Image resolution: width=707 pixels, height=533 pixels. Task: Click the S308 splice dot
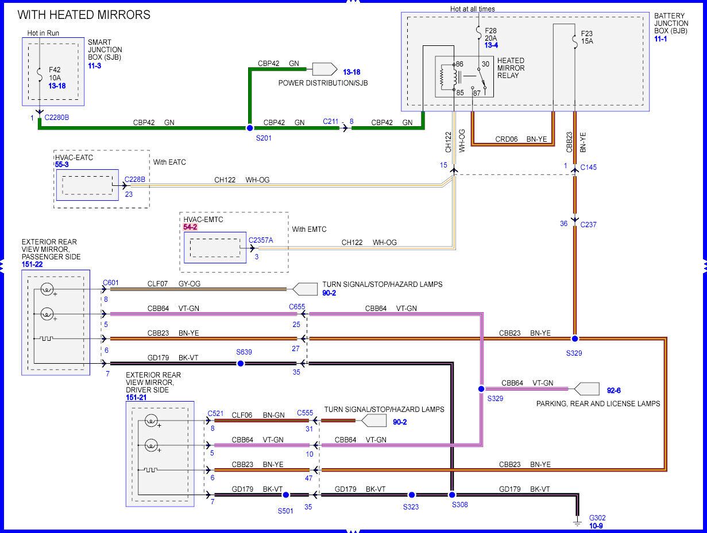[x=452, y=495]
